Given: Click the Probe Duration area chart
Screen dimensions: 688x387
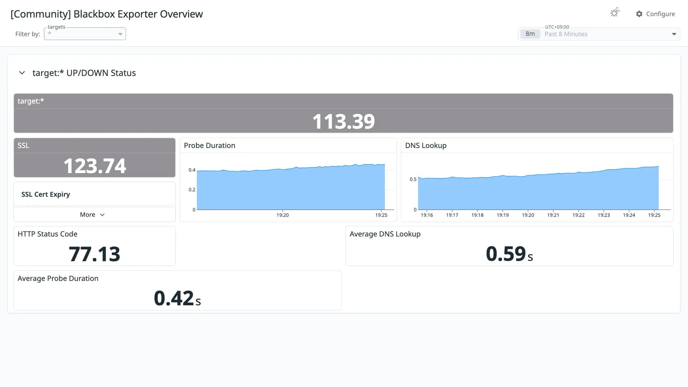Looking at the screenshot, I should coord(291,187).
